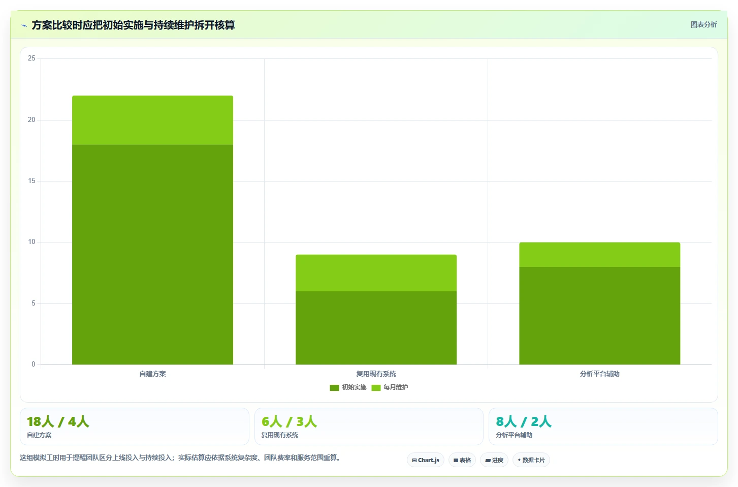Click the small icon before the header title
The width and height of the screenshot is (738, 487).
24,25
